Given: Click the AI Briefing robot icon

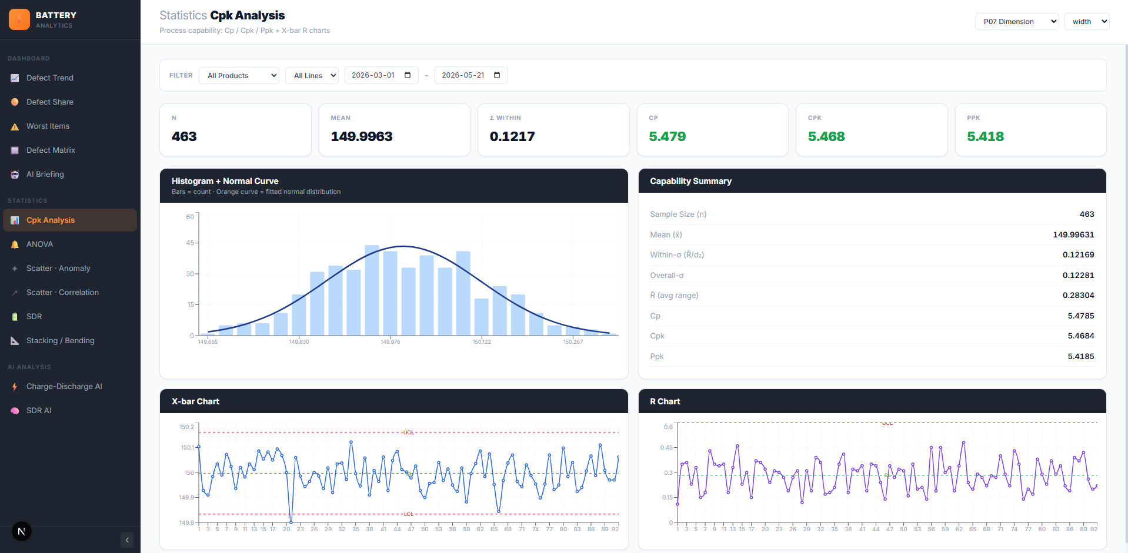Looking at the screenshot, I should tap(15, 175).
